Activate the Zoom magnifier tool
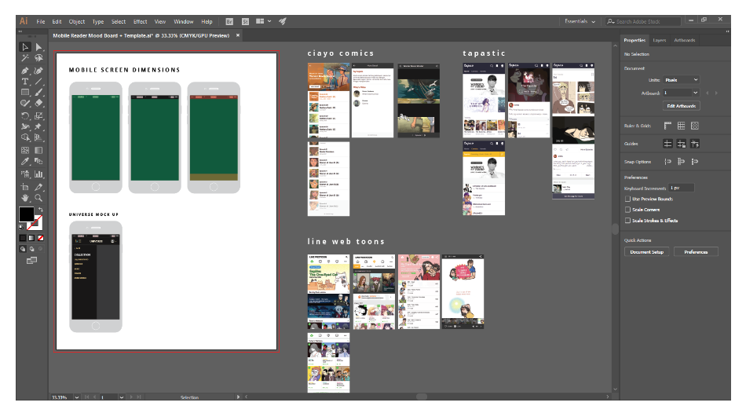The image size is (746, 417). pos(38,198)
